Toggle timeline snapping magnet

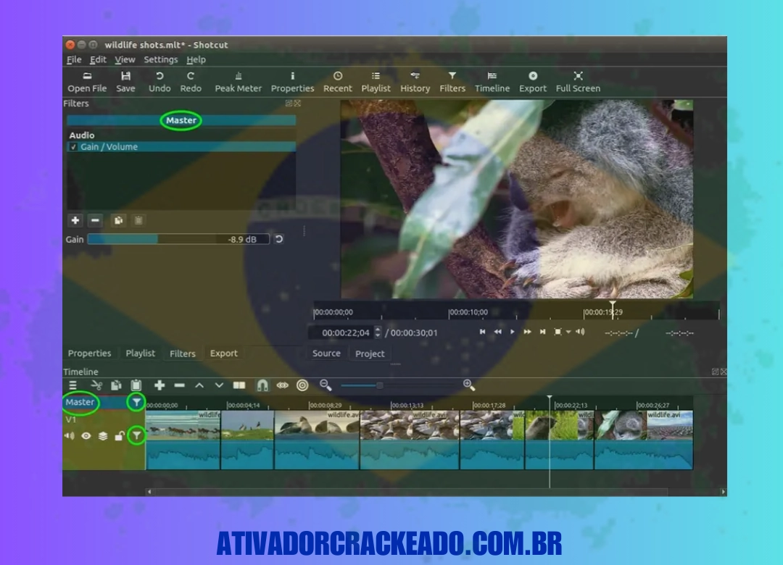262,385
